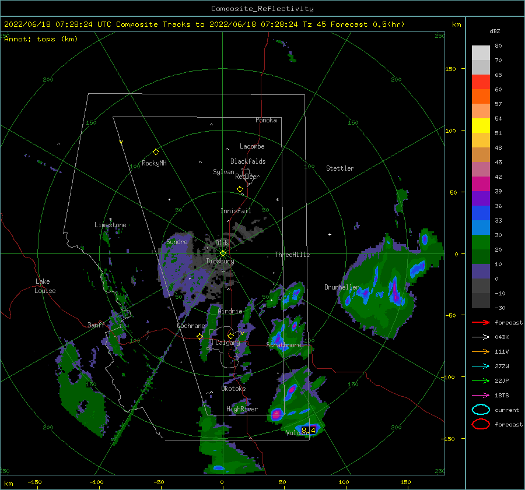Viewport: 525px width, 490px height.
Task: Click the RockyMH label
Action: (154, 163)
